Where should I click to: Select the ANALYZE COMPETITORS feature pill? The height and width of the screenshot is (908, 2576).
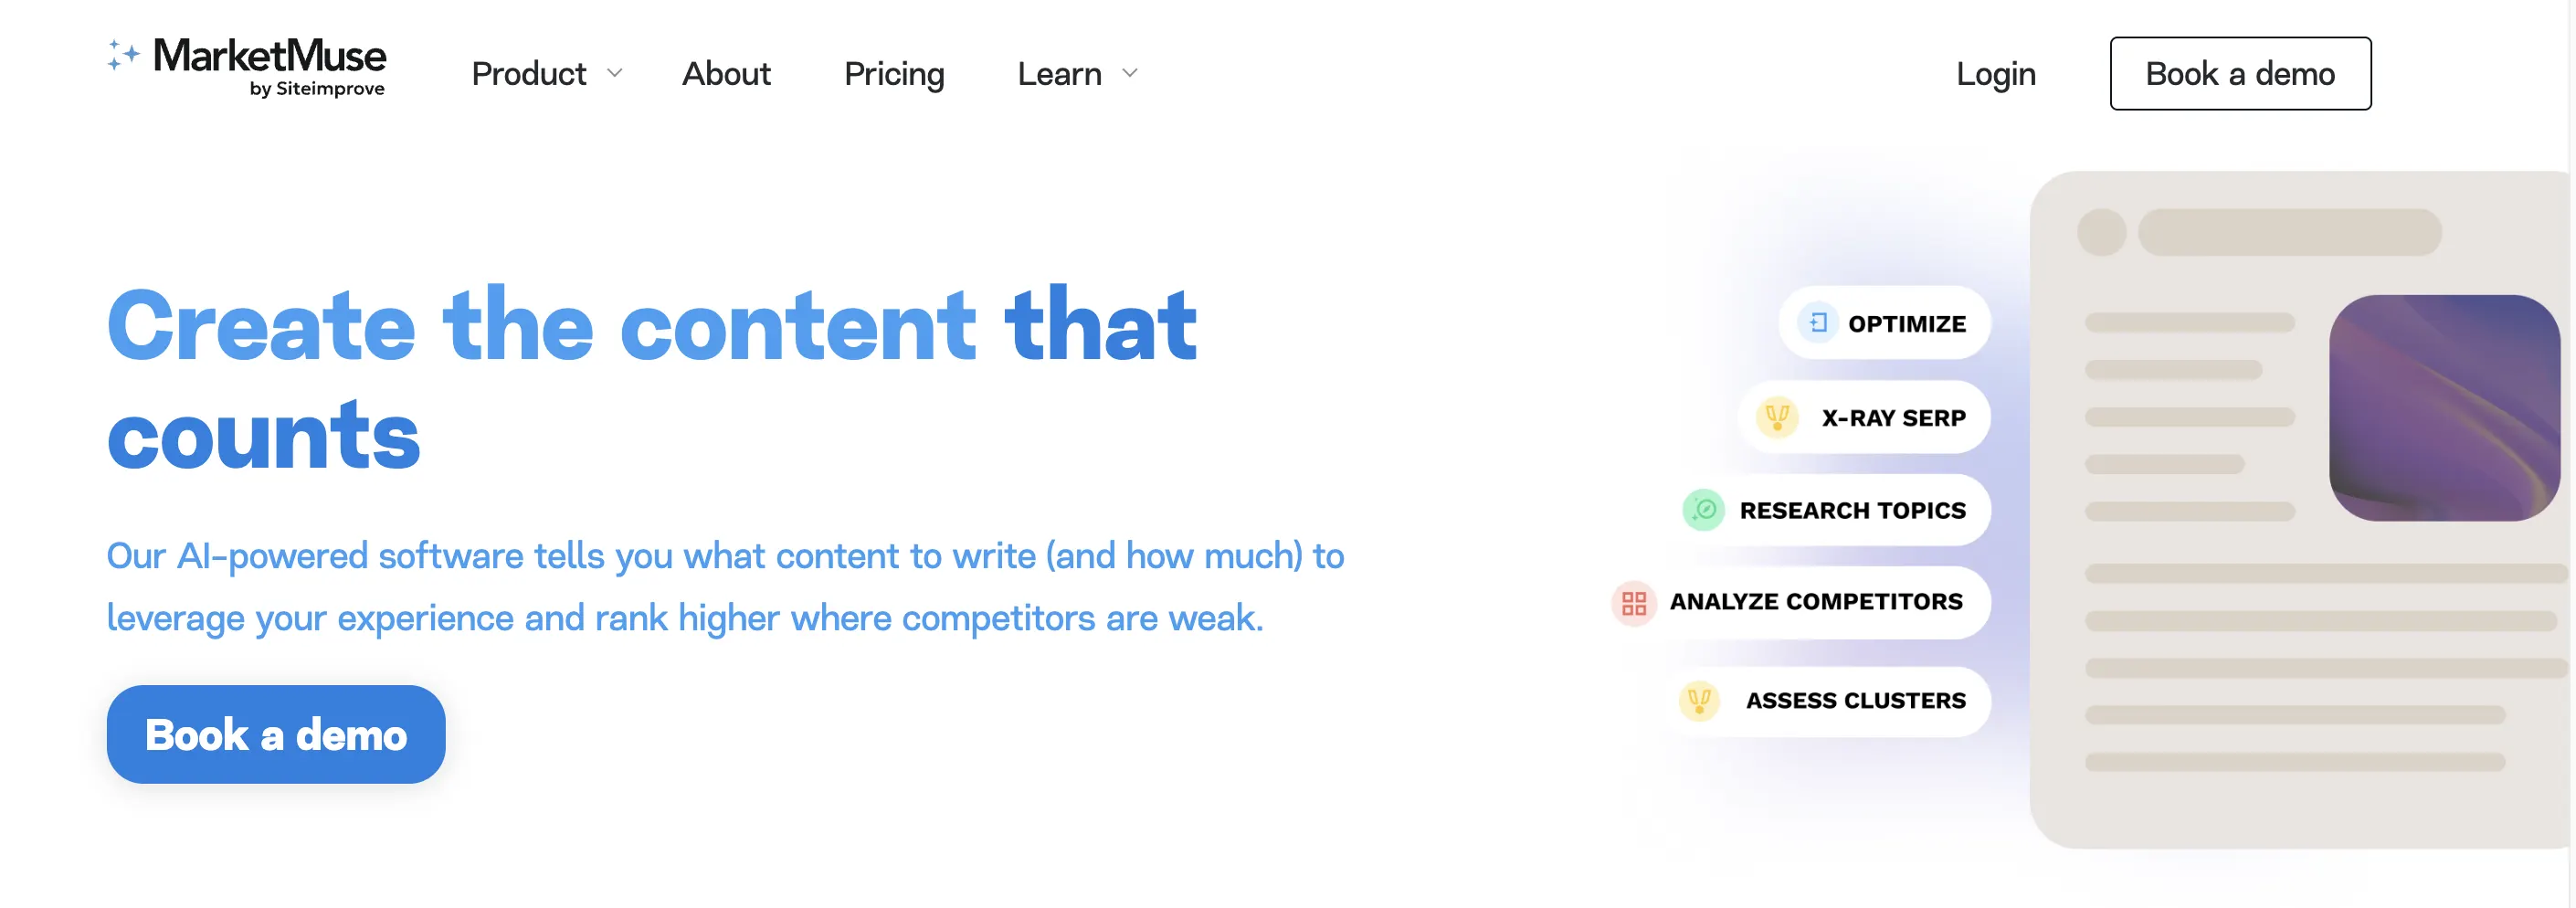[1800, 603]
